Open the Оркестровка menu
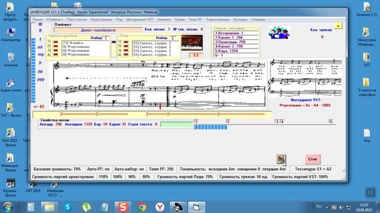This screenshot has height=213, width=380. click(101, 20)
